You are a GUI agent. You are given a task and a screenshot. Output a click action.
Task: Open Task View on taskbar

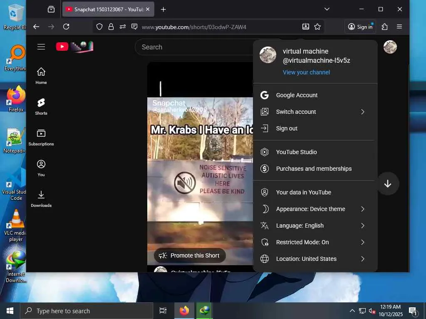[163, 311]
